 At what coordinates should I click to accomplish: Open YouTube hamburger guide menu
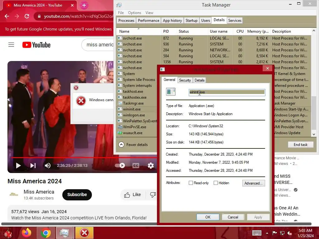click(x=11, y=45)
